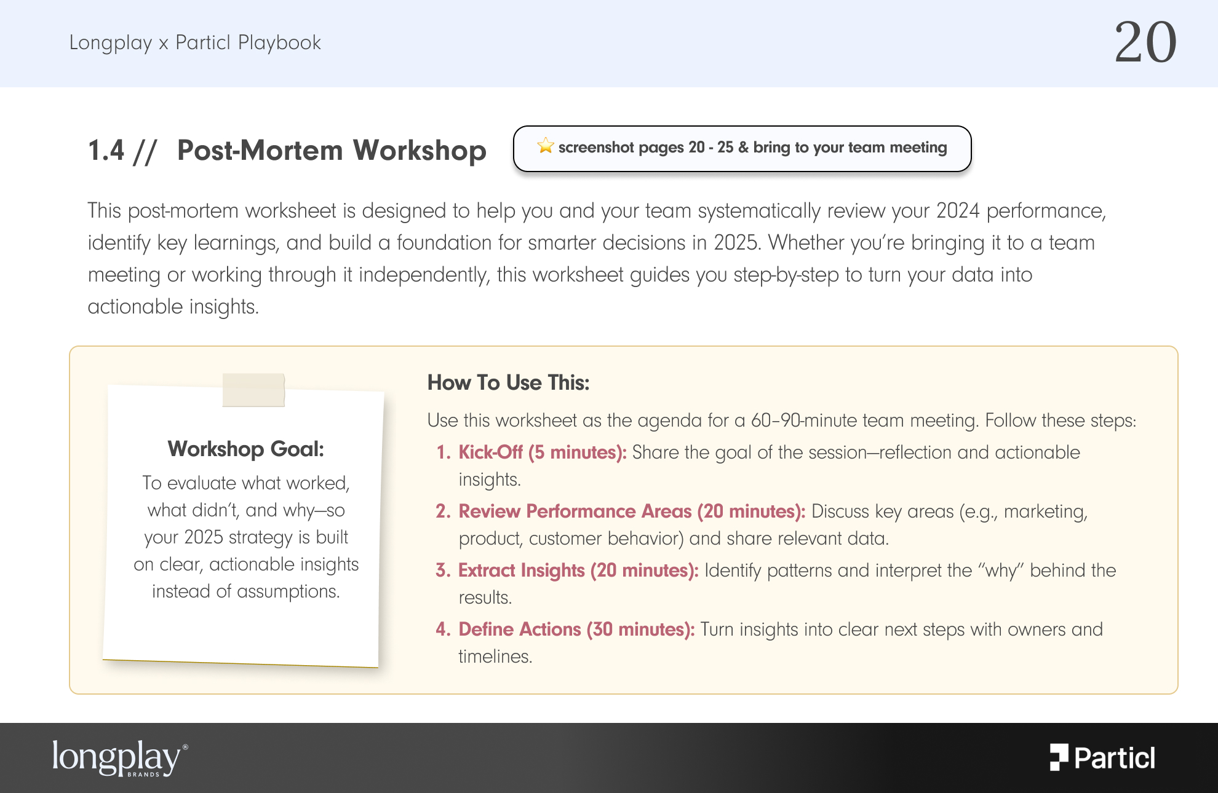The height and width of the screenshot is (793, 1218).
Task: Select Define Actions (30 minutes) step
Action: pyautogui.click(x=769, y=642)
